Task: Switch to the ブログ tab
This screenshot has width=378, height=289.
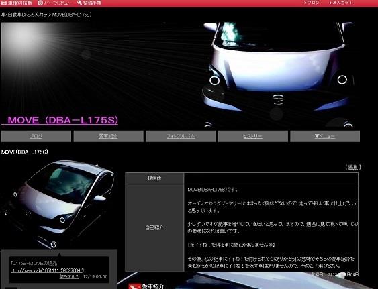Action: 36,136
